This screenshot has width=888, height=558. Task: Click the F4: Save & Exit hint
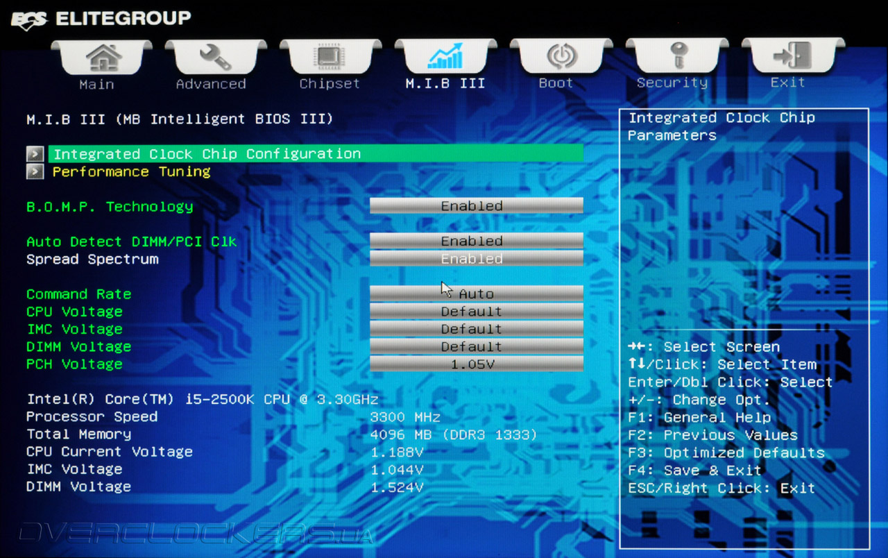[x=694, y=471]
